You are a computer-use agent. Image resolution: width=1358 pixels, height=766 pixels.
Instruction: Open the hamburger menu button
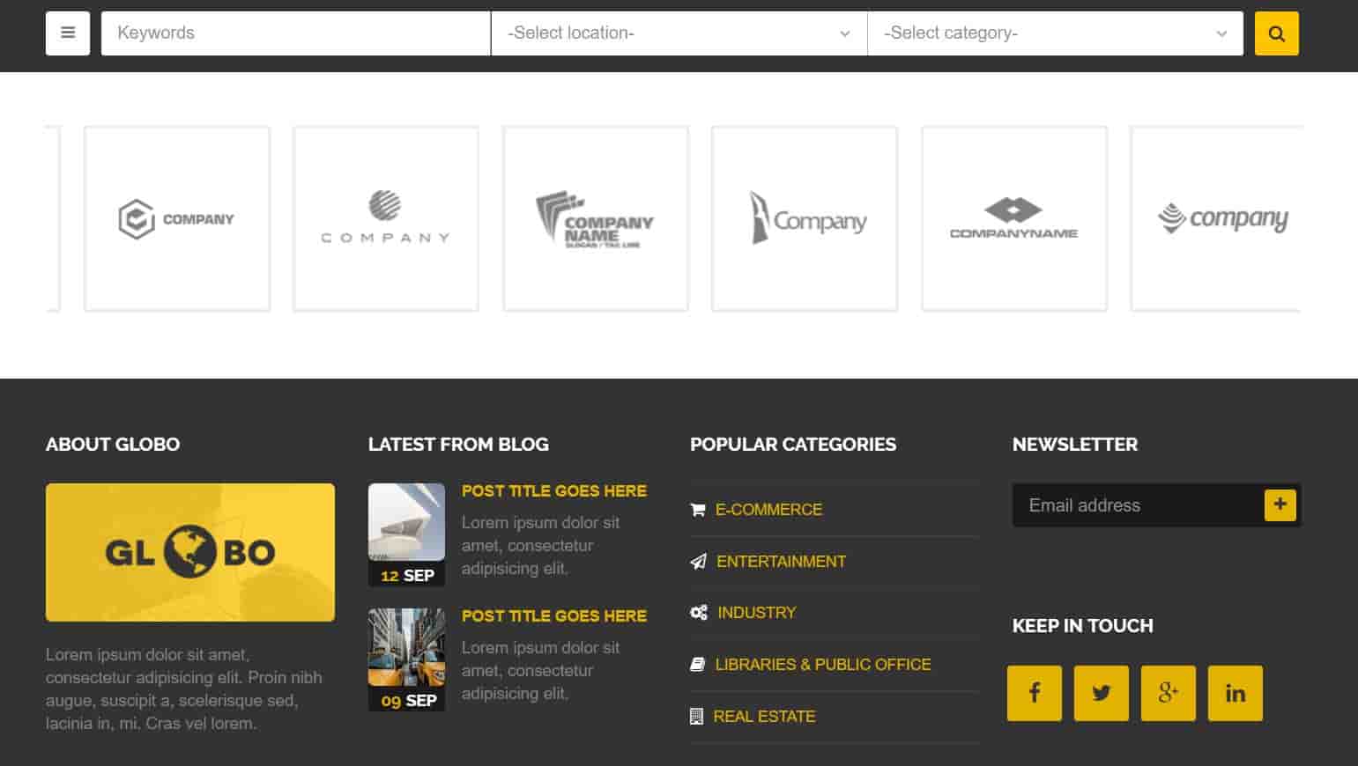(68, 33)
